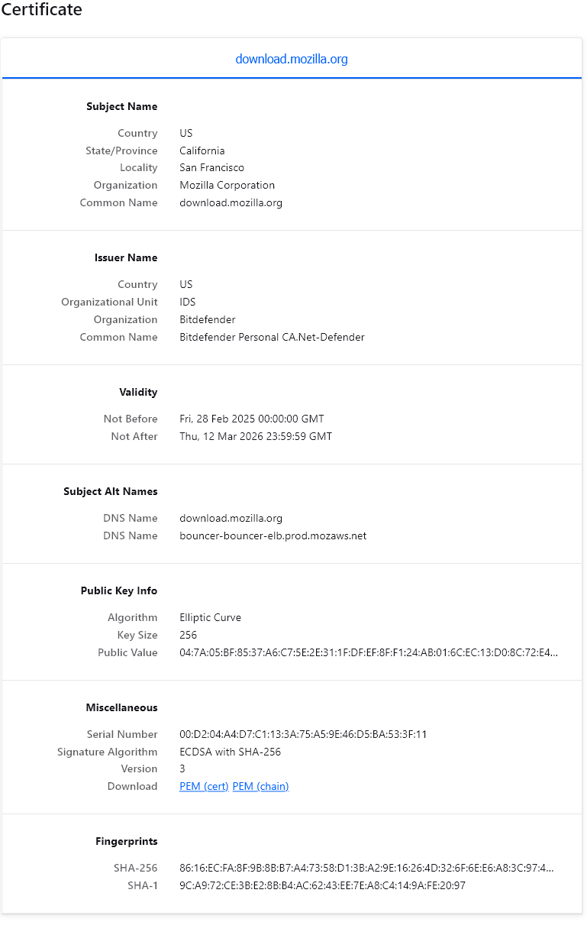587x935 pixels.
Task: Click the Issuer Name section heading
Action: pos(126,257)
